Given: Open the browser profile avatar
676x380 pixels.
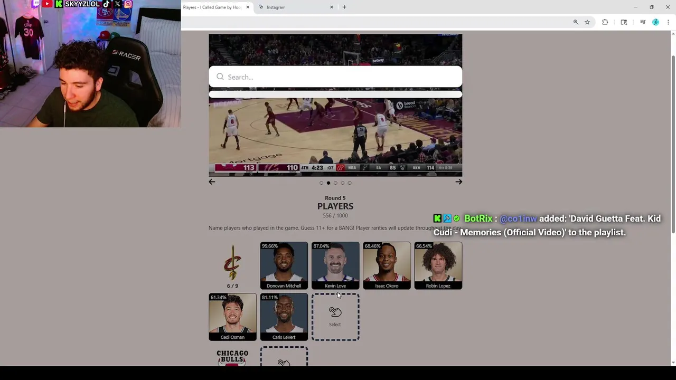Looking at the screenshot, I should tap(655, 22).
